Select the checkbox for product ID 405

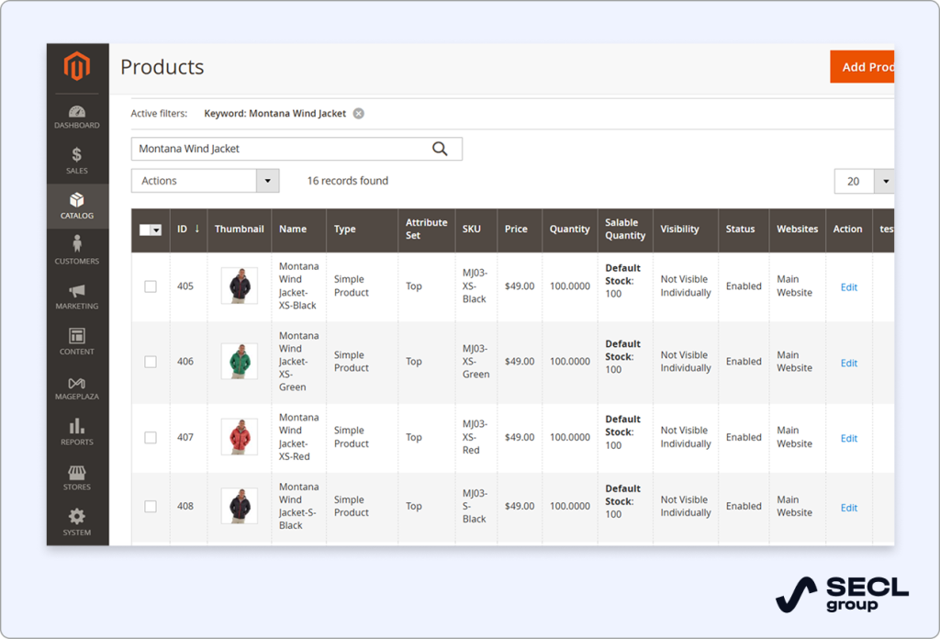tap(150, 286)
